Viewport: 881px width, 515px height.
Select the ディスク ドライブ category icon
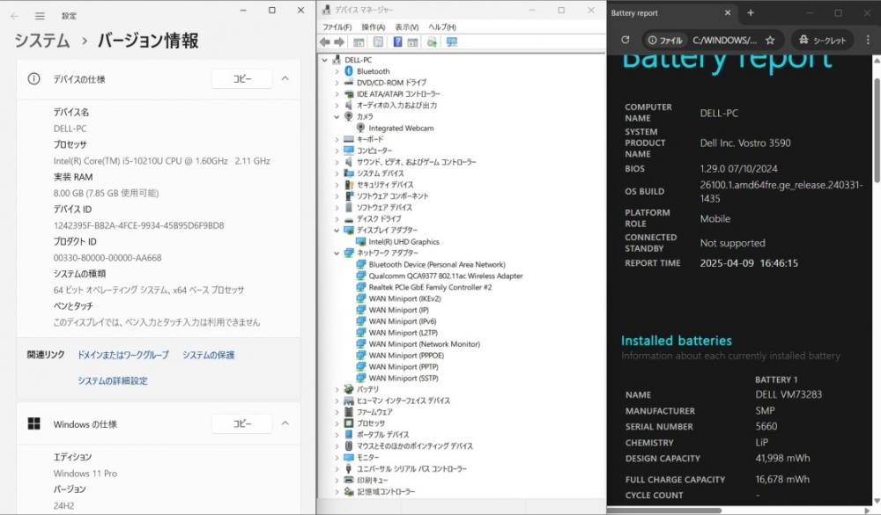tap(348, 219)
